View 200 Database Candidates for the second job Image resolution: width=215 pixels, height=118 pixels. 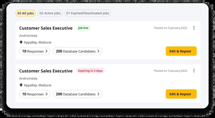click(77, 94)
